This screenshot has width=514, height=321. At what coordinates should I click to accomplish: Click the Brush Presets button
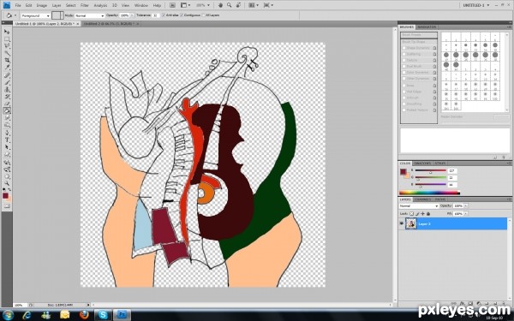click(x=419, y=35)
